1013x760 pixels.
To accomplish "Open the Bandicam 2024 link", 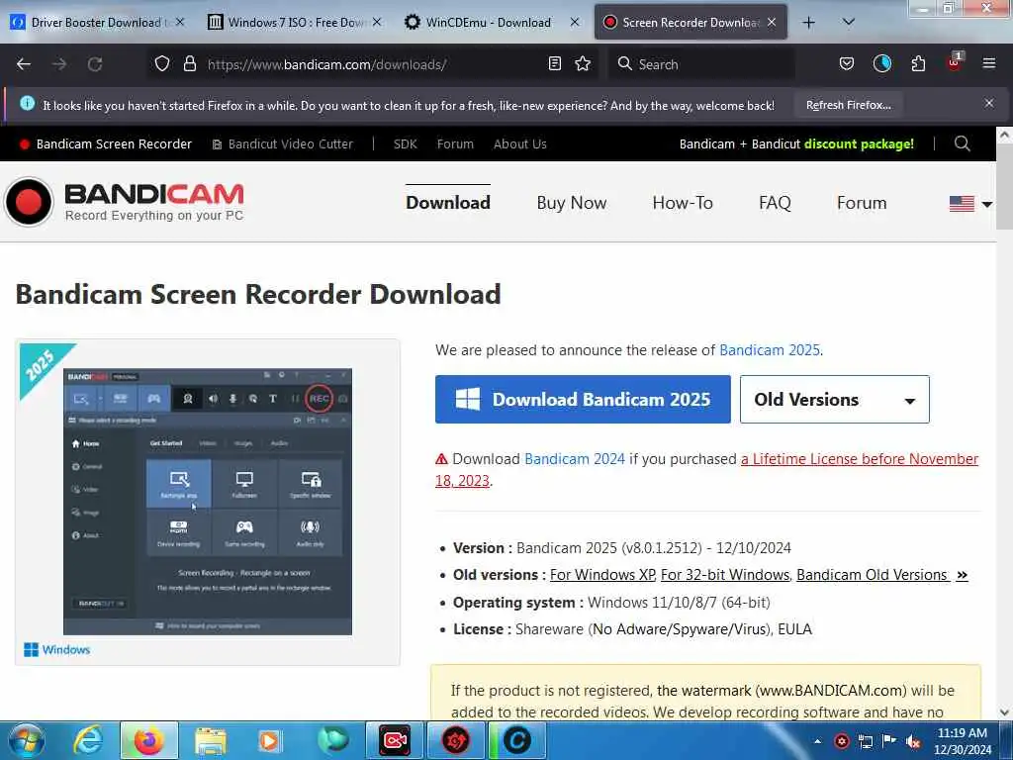I will click(x=575, y=459).
